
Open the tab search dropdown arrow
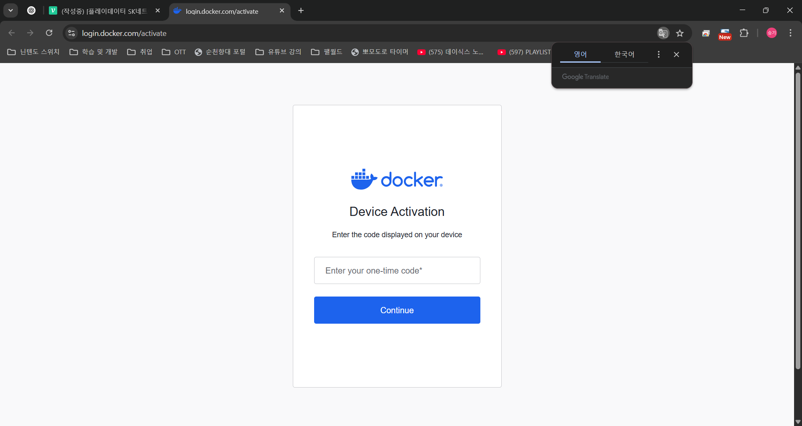(x=10, y=10)
